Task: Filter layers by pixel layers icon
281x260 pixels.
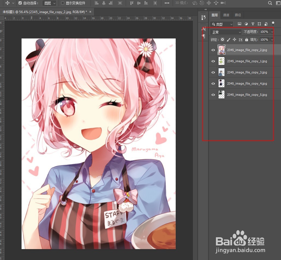Action: click(x=240, y=24)
